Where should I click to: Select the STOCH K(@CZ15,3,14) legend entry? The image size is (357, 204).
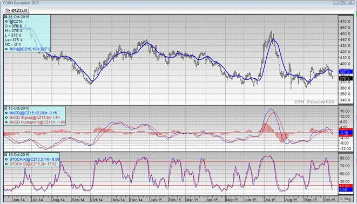(x=35, y=159)
